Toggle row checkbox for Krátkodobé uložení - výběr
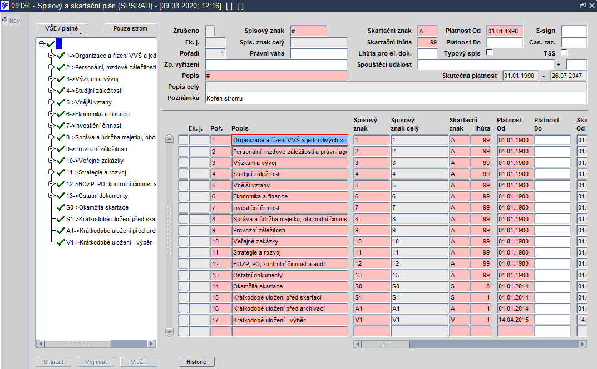597x369 pixels. tap(184, 320)
